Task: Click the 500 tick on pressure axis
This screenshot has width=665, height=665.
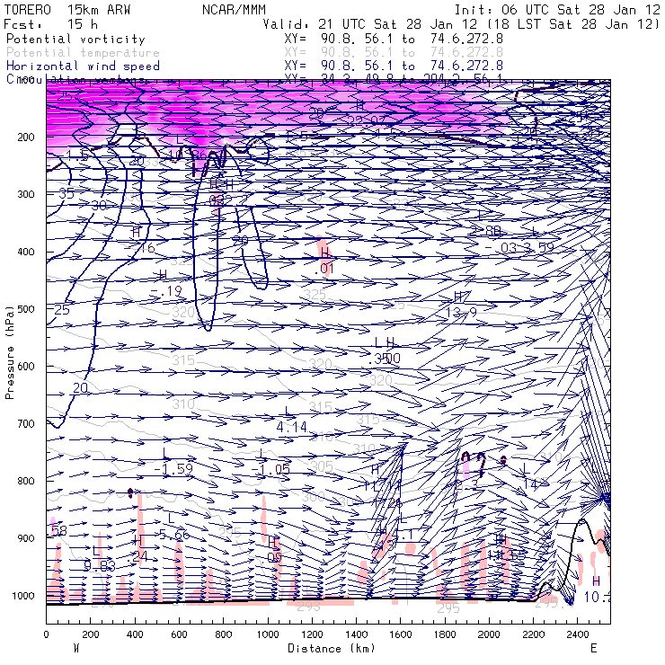Action: 26,309
